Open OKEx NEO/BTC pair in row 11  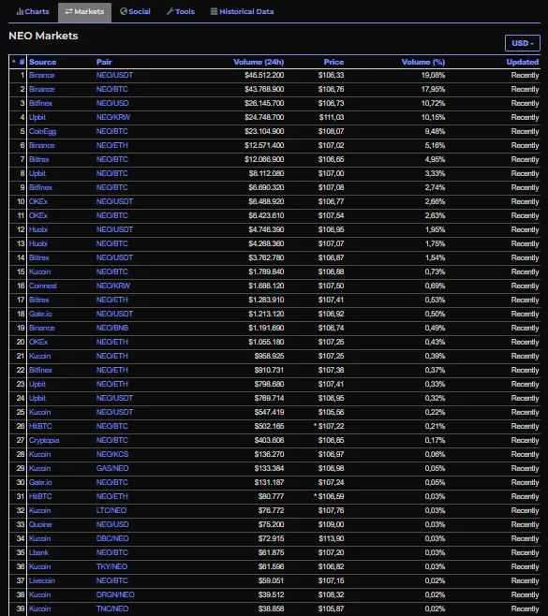[112, 215]
